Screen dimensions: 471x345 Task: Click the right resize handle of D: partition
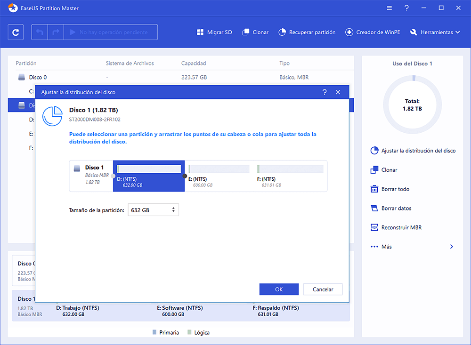click(x=185, y=176)
